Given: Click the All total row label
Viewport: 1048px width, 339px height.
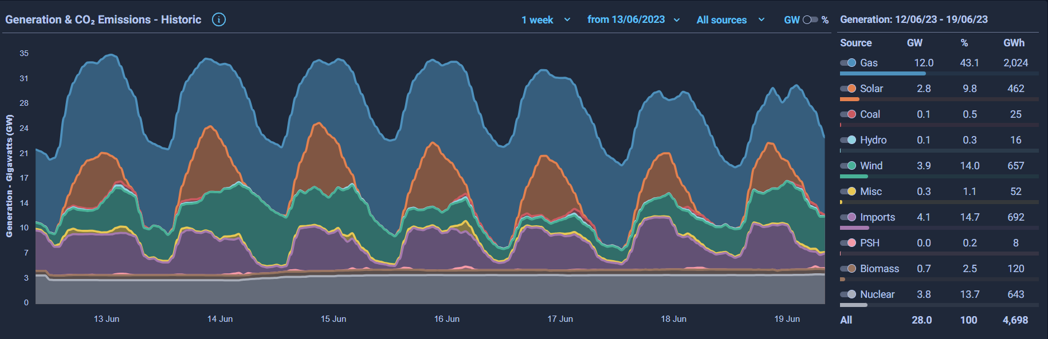Looking at the screenshot, I should point(846,320).
